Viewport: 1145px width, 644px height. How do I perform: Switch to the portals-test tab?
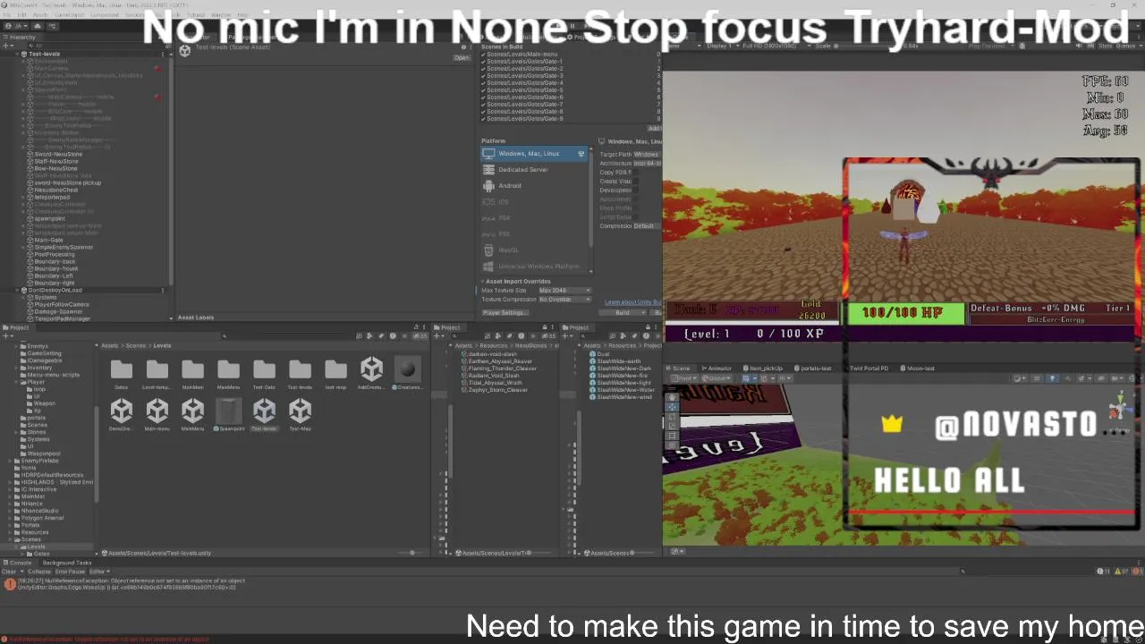tap(815, 369)
